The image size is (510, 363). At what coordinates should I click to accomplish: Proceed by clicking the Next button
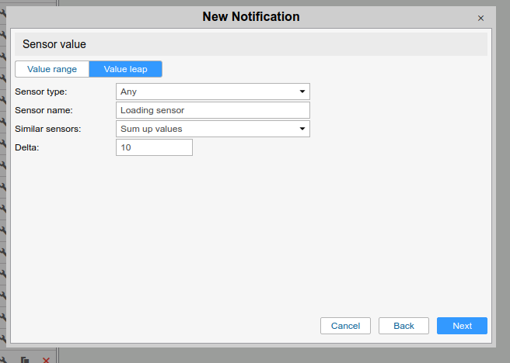(x=462, y=326)
